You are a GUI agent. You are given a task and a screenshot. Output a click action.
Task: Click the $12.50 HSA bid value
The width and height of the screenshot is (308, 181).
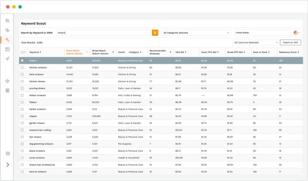coord(179,130)
